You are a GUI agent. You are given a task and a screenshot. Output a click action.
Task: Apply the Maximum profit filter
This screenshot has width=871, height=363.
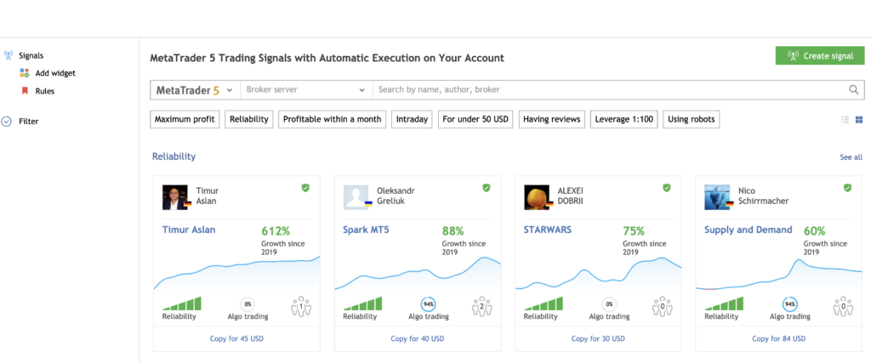(185, 119)
